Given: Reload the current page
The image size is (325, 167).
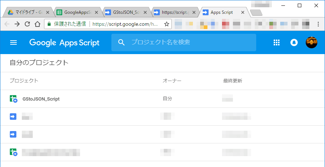Looking at the screenshot, I should (27, 24).
